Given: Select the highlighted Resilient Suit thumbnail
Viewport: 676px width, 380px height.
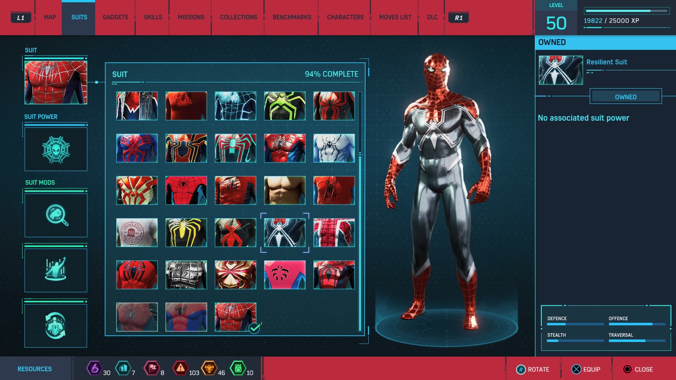Looking at the screenshot, I should [x=285, y=233].
